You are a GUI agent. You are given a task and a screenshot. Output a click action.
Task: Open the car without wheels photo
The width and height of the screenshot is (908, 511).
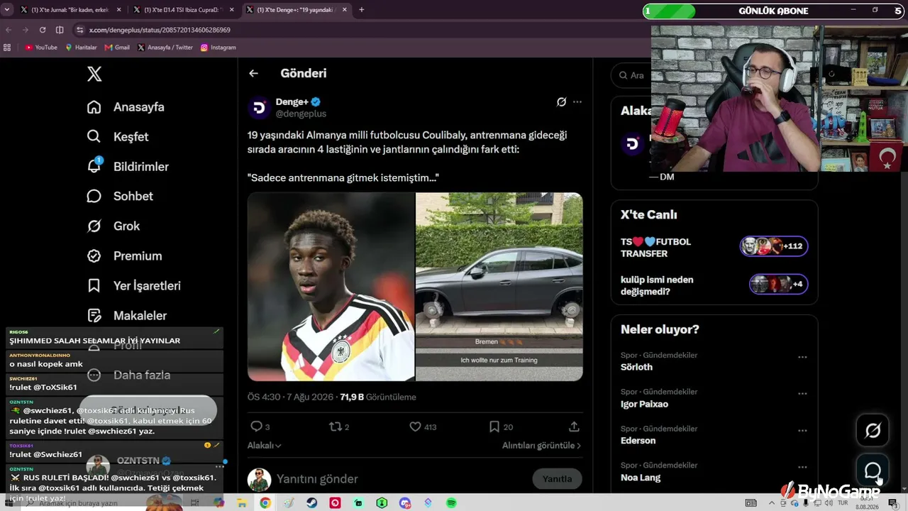[x=499, y=287]
